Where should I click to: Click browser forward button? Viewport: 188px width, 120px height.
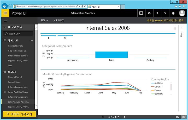pos(10,6)
